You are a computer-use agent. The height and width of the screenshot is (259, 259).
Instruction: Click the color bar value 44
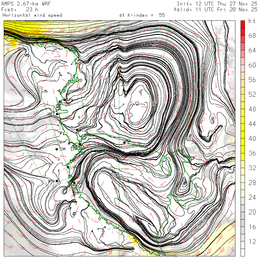point(252,124)
